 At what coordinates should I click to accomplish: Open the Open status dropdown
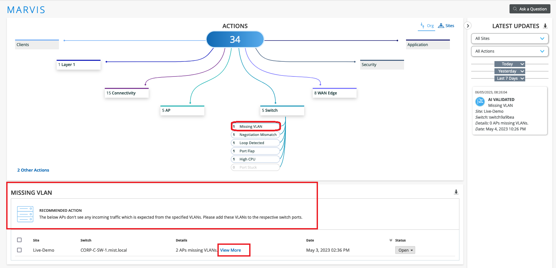coord(405,250)
